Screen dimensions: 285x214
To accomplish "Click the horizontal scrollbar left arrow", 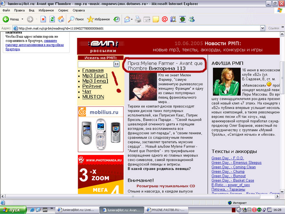I will 2,196.
